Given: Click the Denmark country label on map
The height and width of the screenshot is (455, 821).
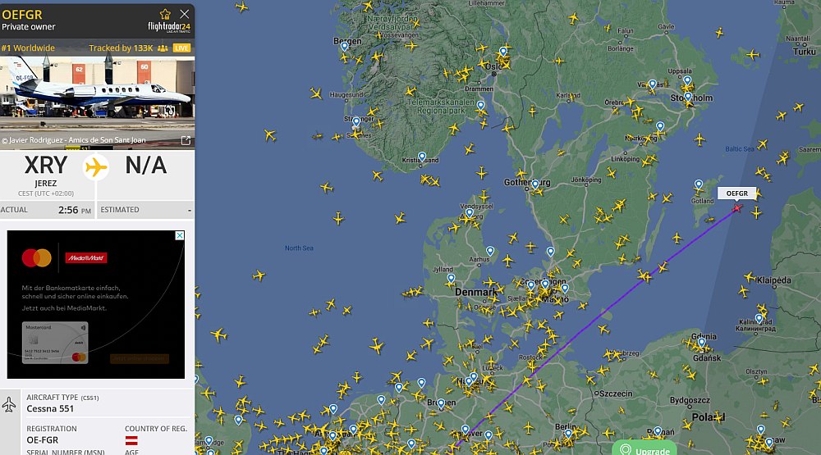Looking at the screenshot, I should tap(476, 293).
